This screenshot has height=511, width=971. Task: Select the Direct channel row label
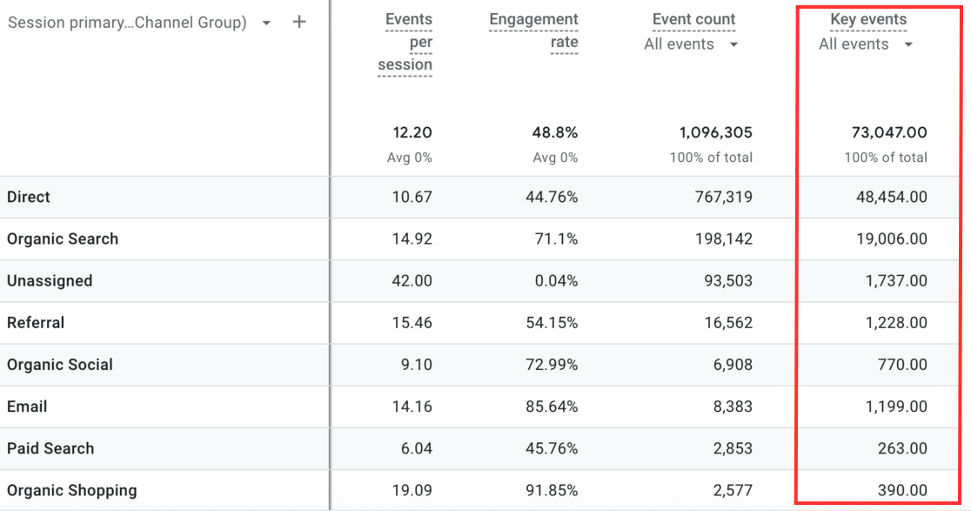[x=29, y=197]
